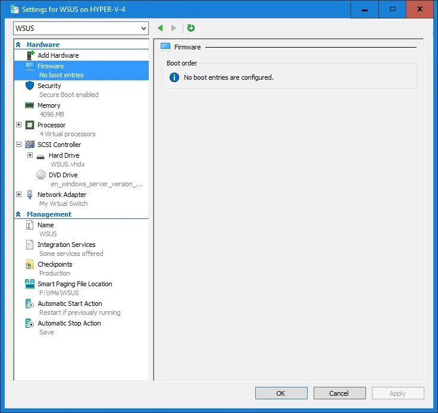This screenshot has height=413, width=438.
Task: Click 'F:\VMs\WSUS' path text
Action: coord(59,293)
